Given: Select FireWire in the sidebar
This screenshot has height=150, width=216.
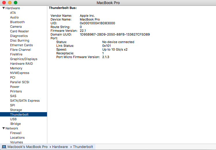Looking at the screenshot, I should (16, 54).
